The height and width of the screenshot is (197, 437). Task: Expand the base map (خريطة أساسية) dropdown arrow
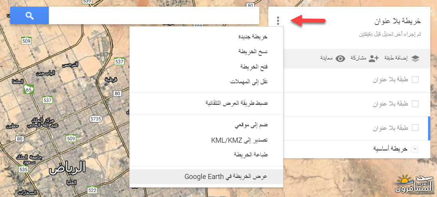(414, 149)
